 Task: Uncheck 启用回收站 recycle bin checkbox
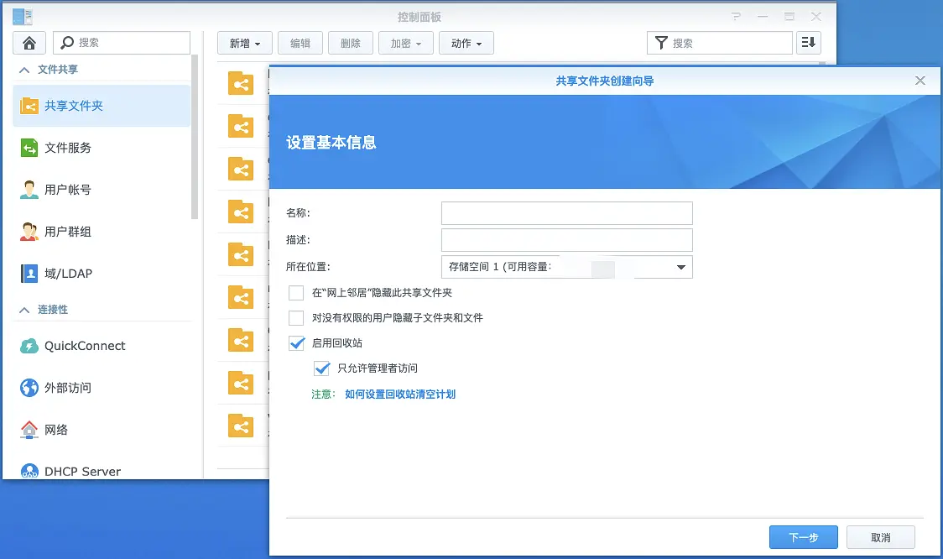tap(296, 343)
